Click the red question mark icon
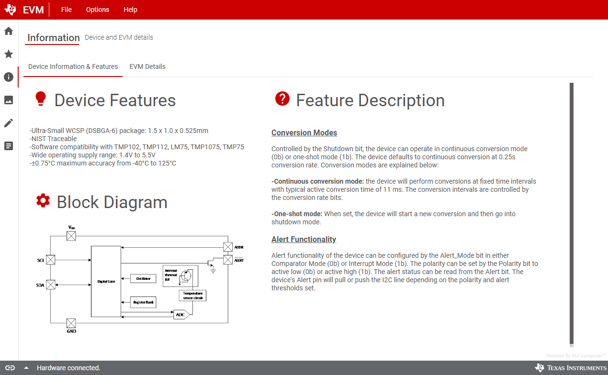The image size is (608, 375). pos(282,99)
